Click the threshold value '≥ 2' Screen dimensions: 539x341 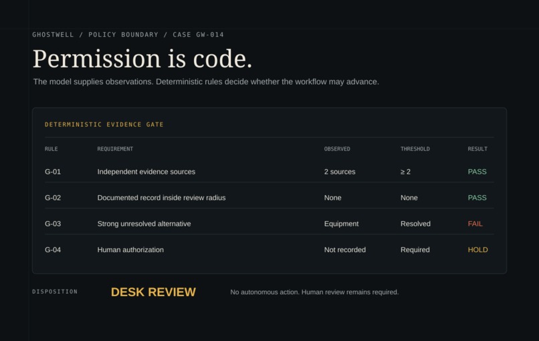405,172
